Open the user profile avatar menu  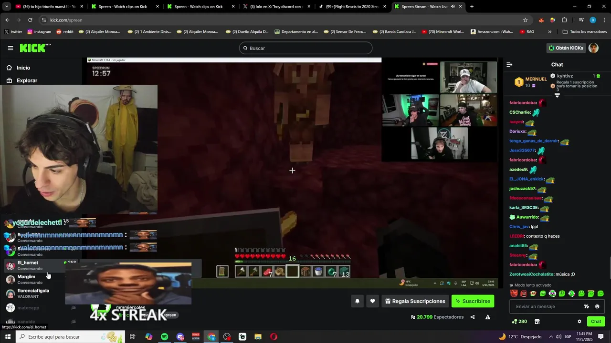click(x=593, y=48)
